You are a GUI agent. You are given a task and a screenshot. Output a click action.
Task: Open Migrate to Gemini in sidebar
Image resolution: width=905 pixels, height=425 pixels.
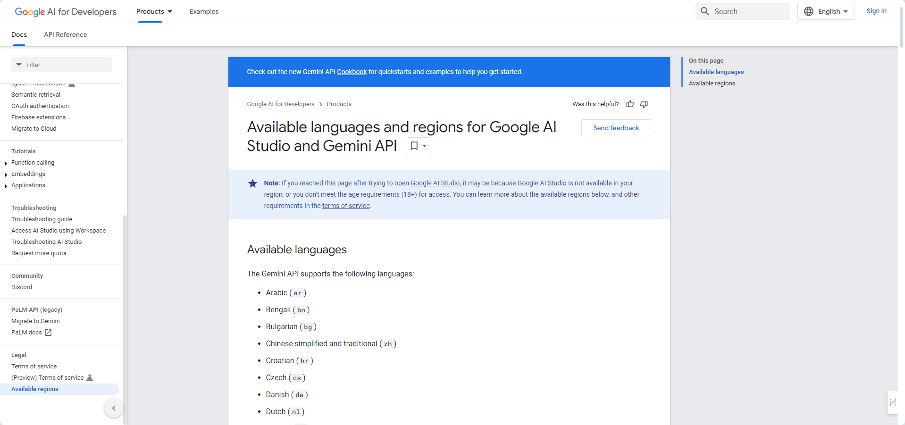coord(35,321)
